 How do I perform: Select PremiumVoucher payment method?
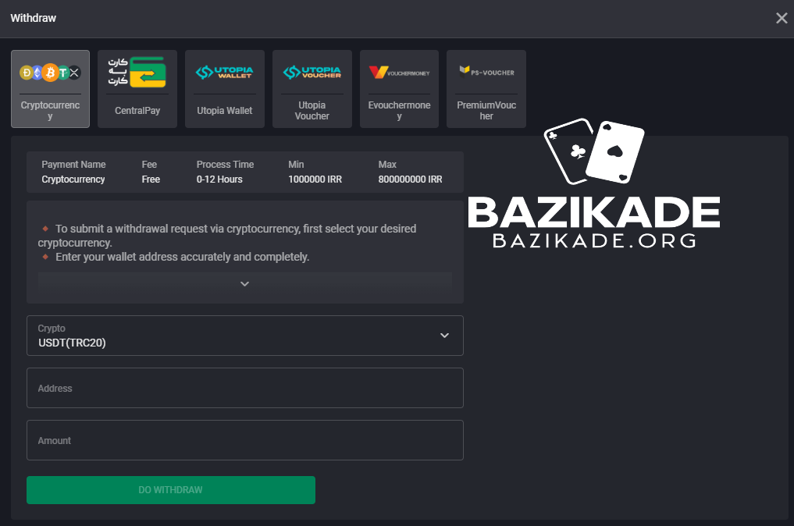[486, 89]
